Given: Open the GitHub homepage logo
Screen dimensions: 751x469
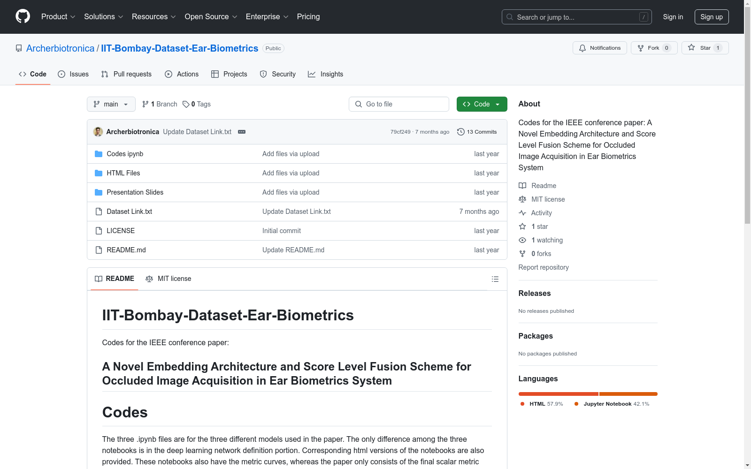Looking at the screenshot, I should click(x=23, y=16).
